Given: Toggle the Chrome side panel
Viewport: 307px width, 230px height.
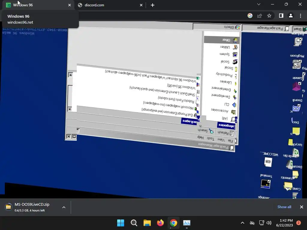Looking at the screenshot, I should 281,16.
